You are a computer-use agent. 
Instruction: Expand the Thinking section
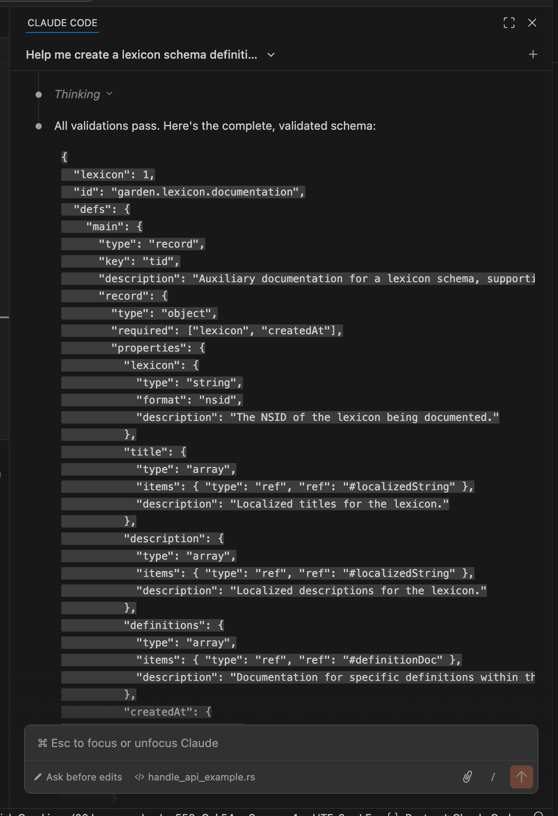pyautogui.click(x=83, y=94)
